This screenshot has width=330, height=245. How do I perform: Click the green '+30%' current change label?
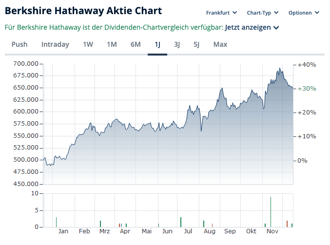pyautogui.click(x=307, y=89)
